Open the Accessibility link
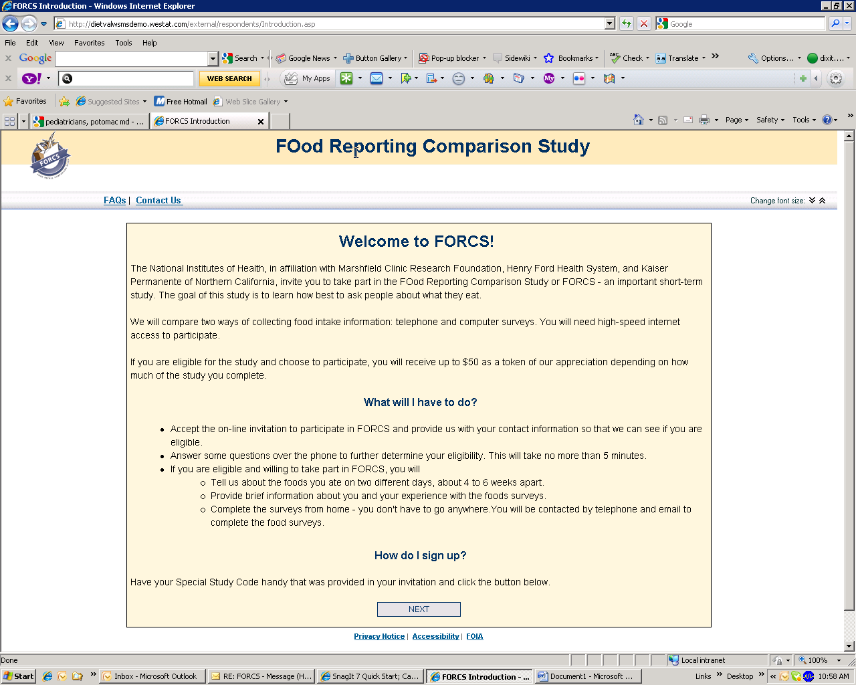 tap(435, 636)
